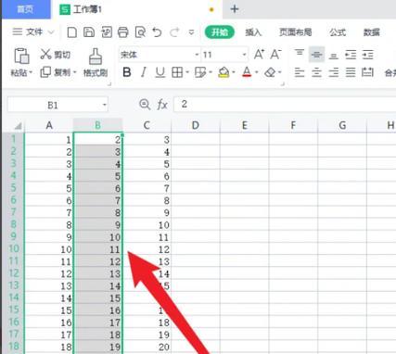Select the Format Painter brush
Image resolution: width=396 pixels, height=354 pixels.
coord(96,62)
